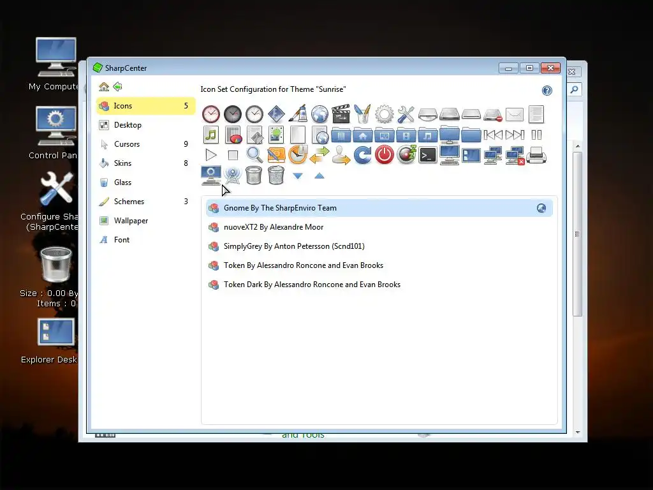This screenshot has height=490, width=653.
Task: Click the magnifying glass search icon preview
Action: 254,155
